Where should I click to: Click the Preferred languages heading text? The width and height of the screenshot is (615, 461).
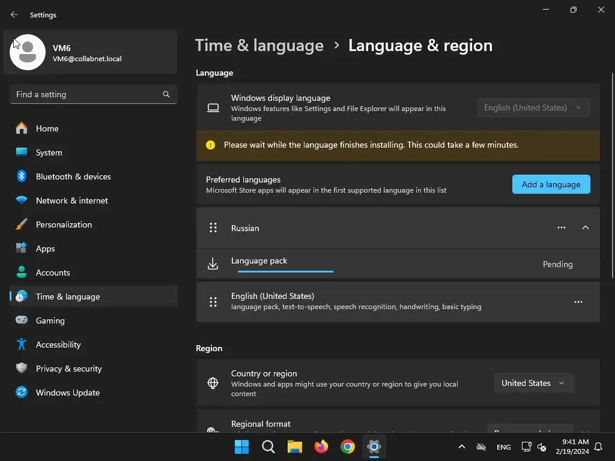click(x=243, y=179)
